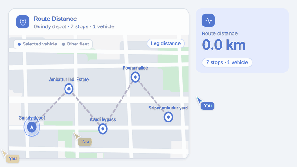Click the Guindy depot · 7 stops subtitle
This screenshot has width=297, height=167.
click(74, 26)
